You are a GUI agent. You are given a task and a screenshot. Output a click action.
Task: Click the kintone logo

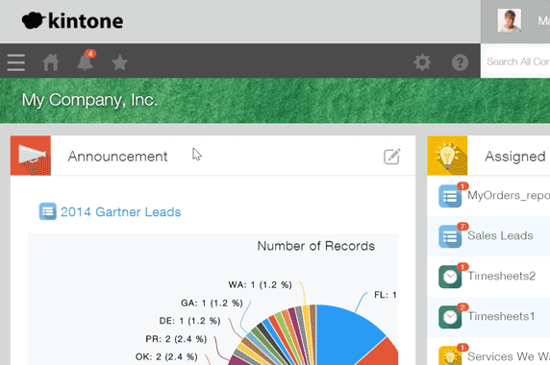click(x=72, y=21)
